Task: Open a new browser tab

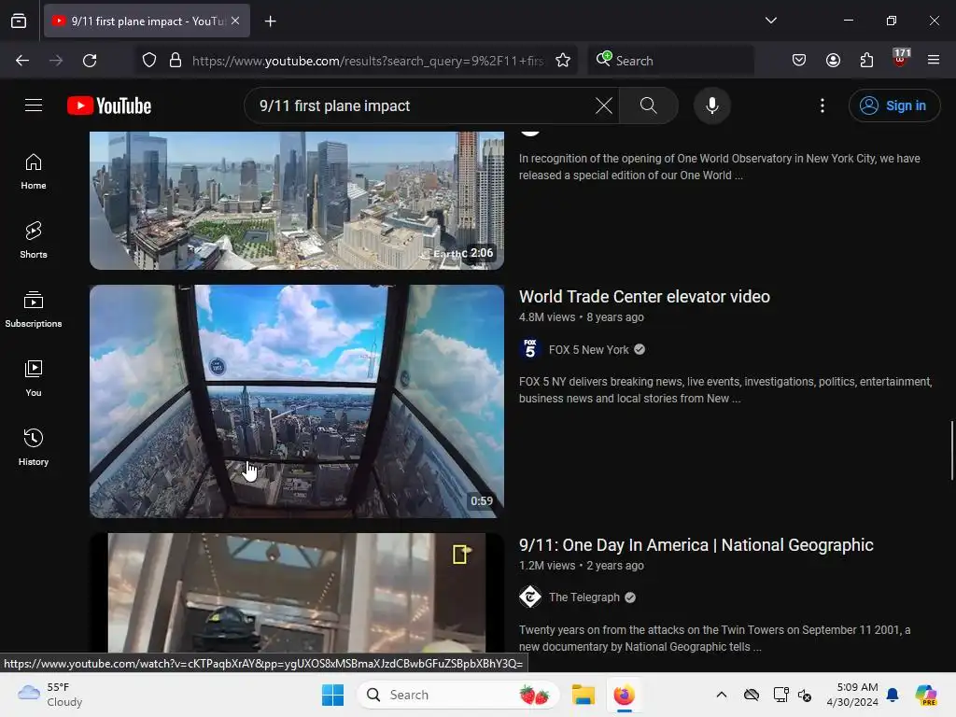Action: tap(270, 21)
